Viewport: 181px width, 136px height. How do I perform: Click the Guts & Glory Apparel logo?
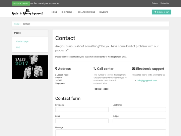[x=27, y=12]
